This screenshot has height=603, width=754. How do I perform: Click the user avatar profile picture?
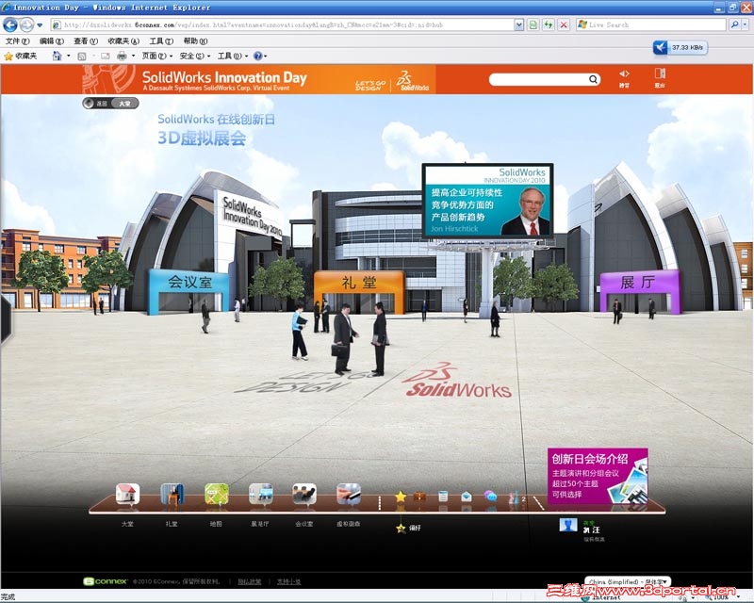(x=568, y=525)
